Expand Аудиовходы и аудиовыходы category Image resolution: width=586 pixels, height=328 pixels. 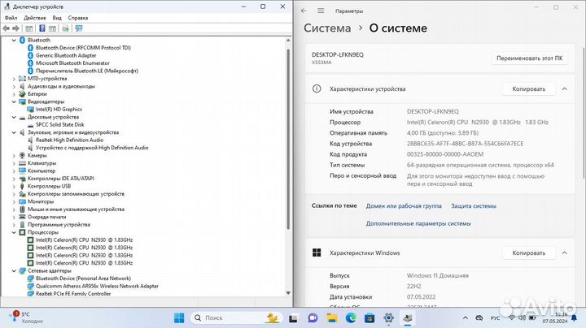(x=14, y=86)
